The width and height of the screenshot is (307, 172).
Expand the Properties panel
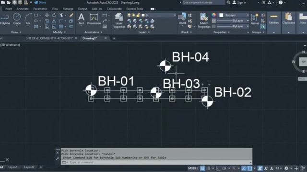click(222, 32)
